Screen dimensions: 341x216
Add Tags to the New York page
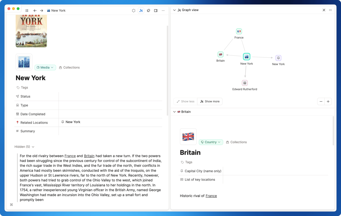[x=22, y=88]
